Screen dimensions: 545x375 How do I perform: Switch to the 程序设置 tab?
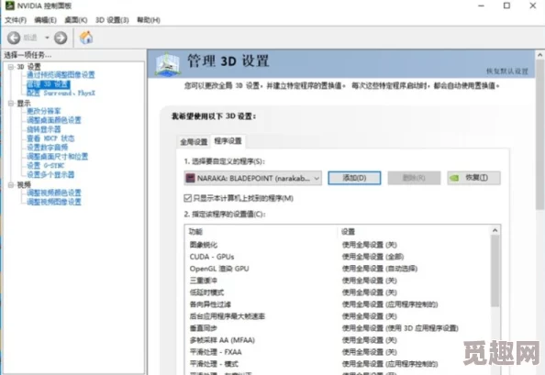228,141
